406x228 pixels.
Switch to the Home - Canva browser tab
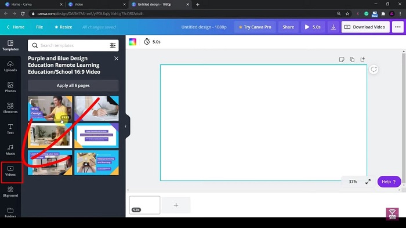tap(34, 5)
